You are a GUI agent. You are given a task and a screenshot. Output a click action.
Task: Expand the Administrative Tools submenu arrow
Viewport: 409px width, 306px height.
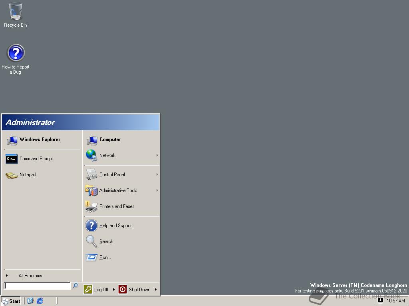pyautogui.click(x=157, y=190)
